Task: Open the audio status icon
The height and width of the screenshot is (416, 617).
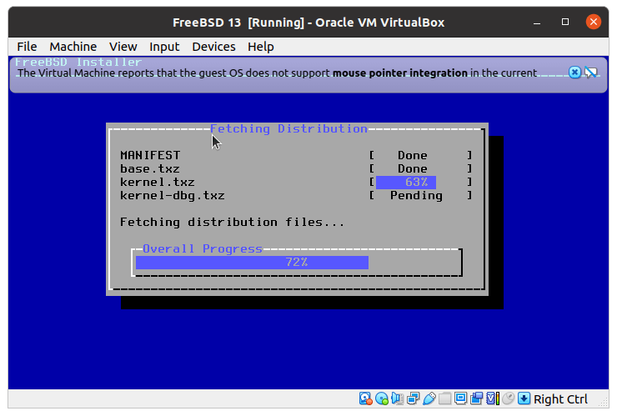Action: click(397, 398)
